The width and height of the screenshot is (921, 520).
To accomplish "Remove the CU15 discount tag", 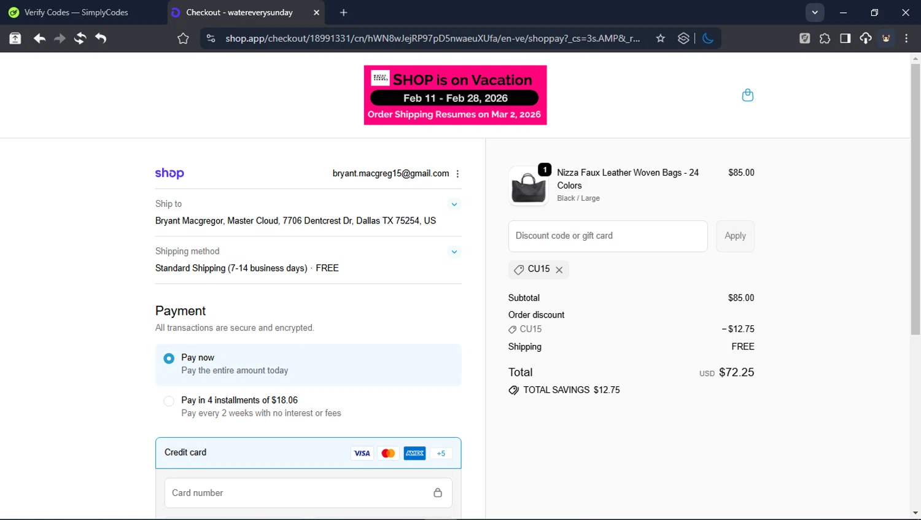I will coord(559,270).
